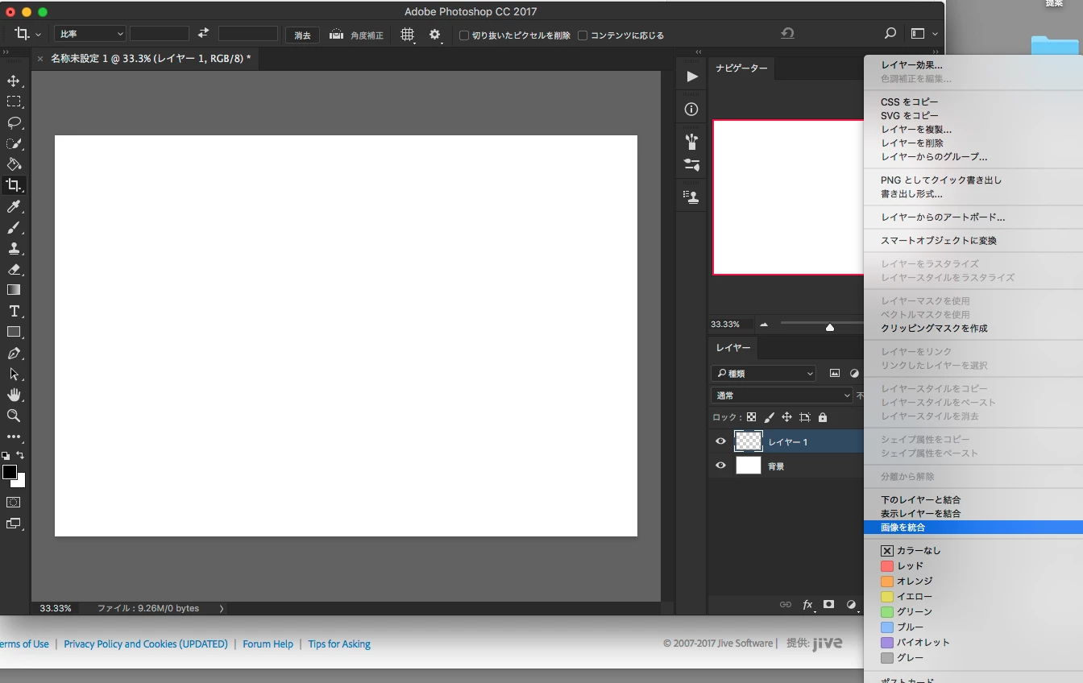
Task: Select the Lasso tool
Action: 14,122
